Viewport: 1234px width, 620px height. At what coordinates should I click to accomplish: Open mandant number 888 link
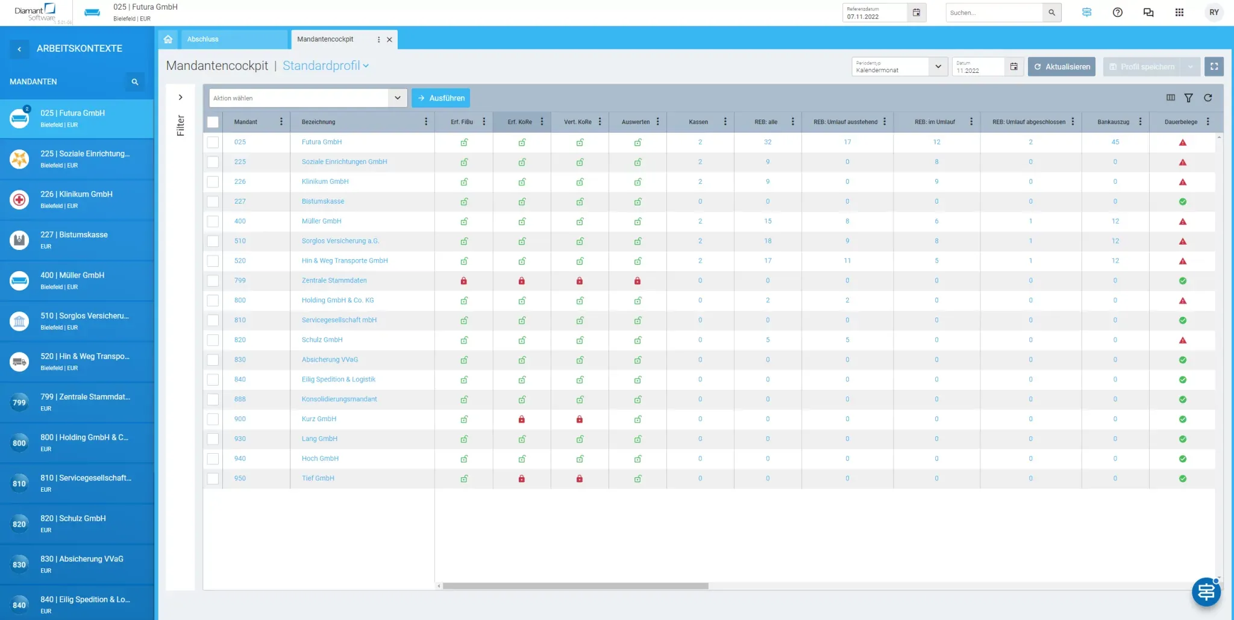pyautogui.click(x=240, y=399)
